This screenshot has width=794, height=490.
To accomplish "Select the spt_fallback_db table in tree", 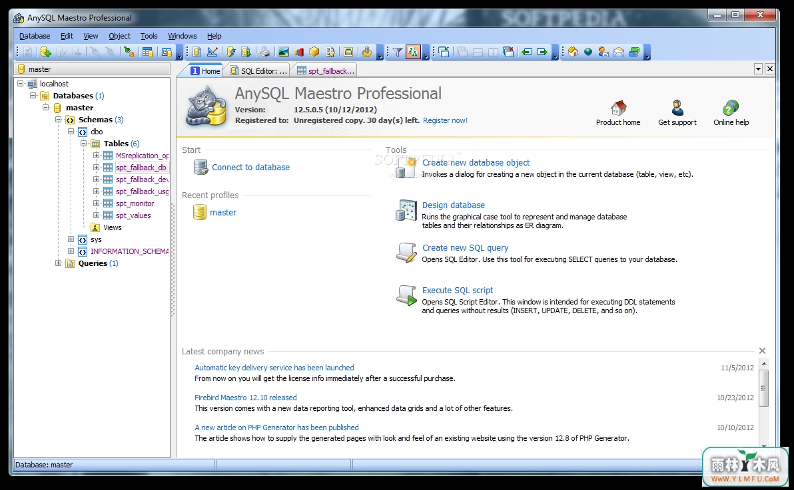I will [141, 168].
